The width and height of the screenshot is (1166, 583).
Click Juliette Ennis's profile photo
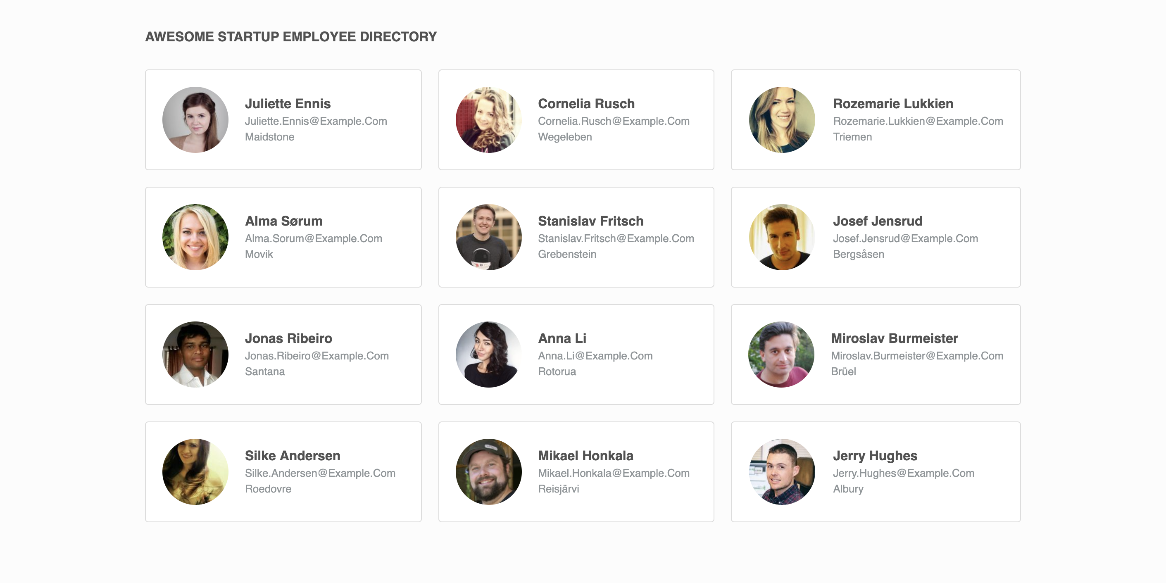pyautogui.click(x=195, y=120)
